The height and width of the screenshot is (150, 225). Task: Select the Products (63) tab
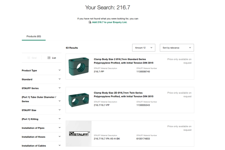pos(34,36)
